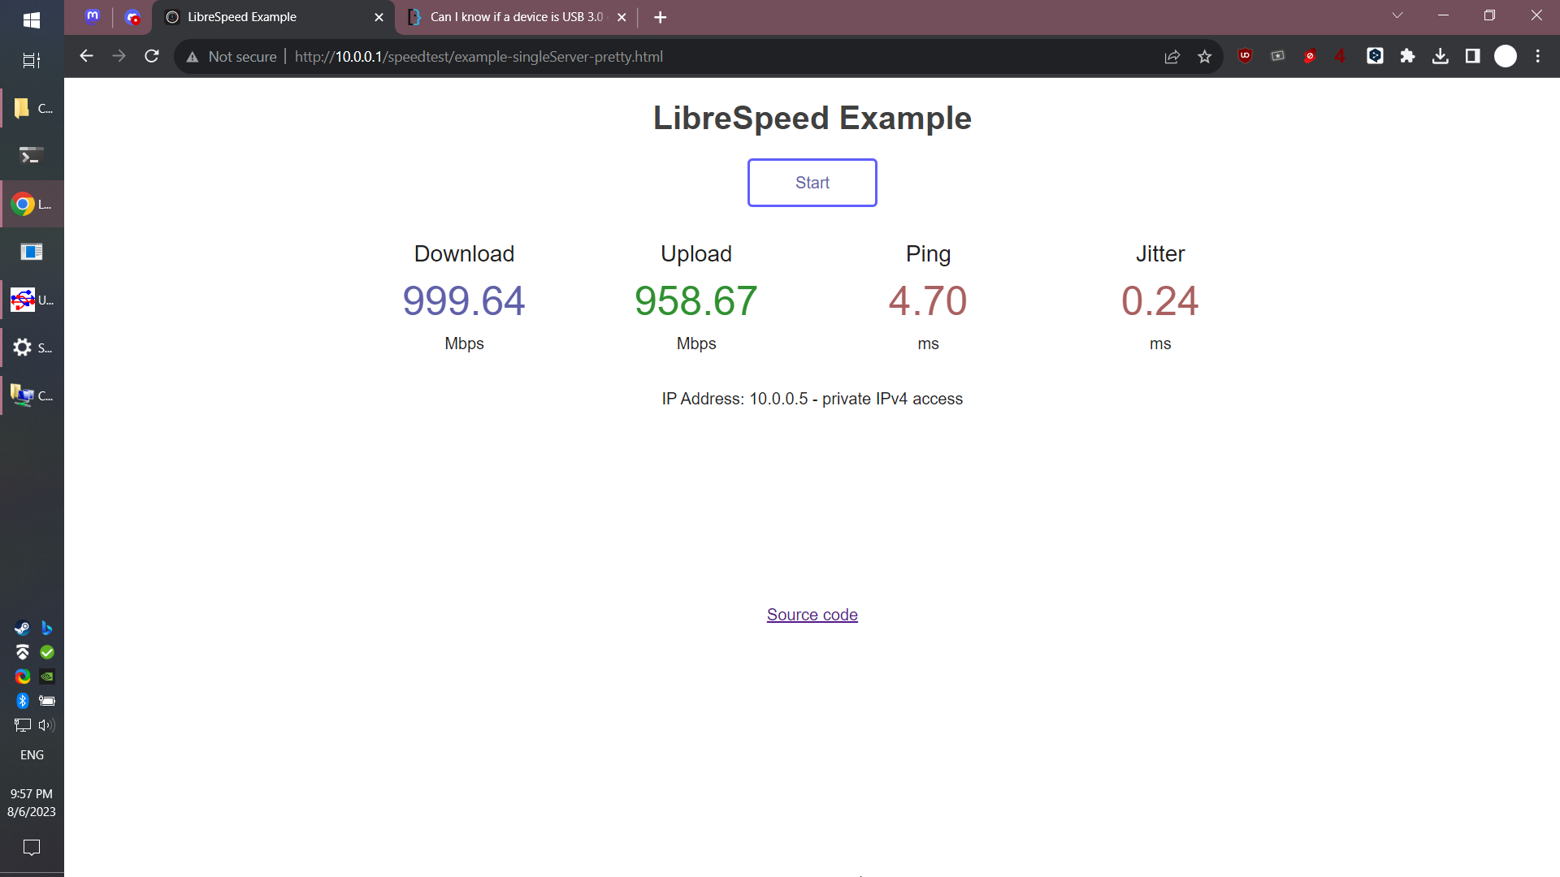Toggle Bluetooth tray icon in system tray

(23, 701)
